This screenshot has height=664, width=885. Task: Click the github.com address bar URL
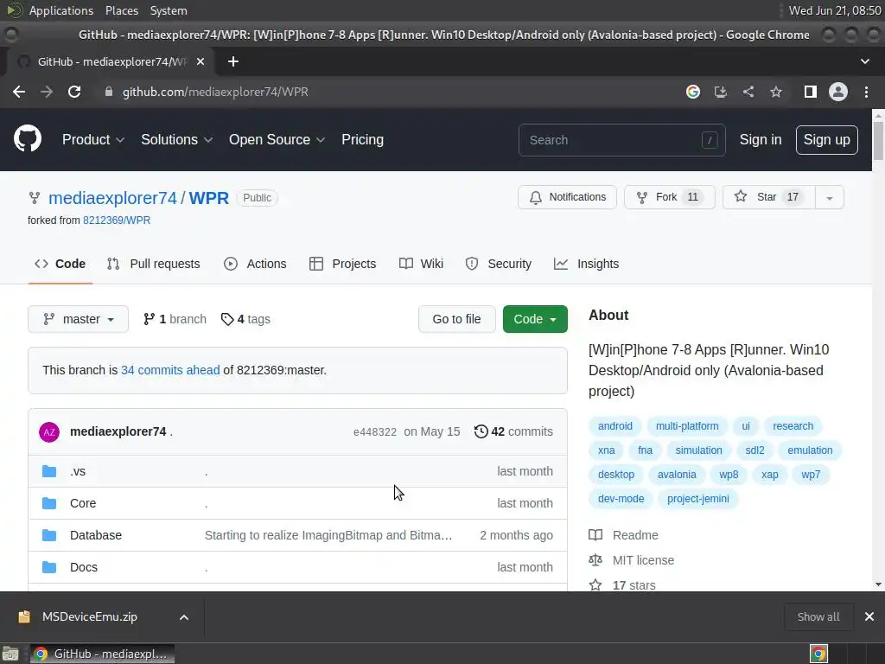tap(215, 92)
